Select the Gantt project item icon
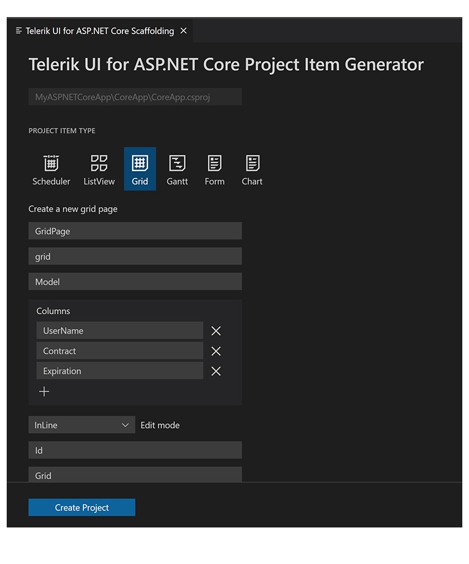This screenshot has height=564, width=469. click(x=177, y=169)
